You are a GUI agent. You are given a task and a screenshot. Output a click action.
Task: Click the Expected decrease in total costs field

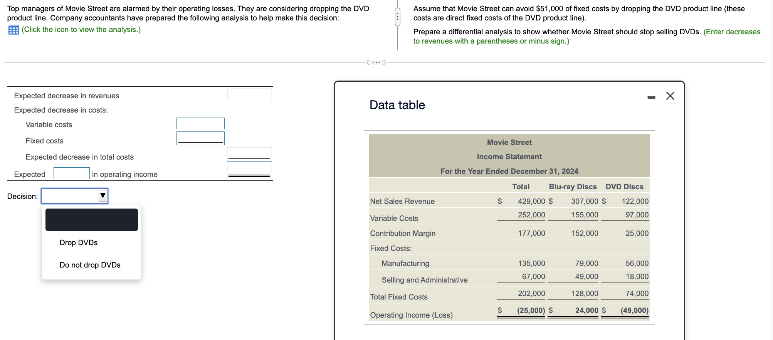(249, 155)
